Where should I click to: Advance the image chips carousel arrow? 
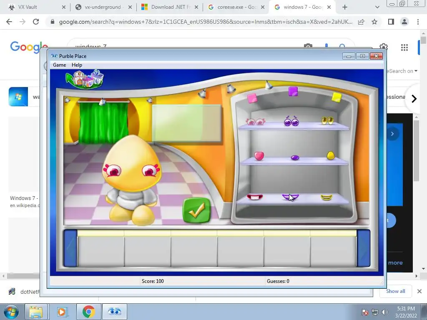[414, 98]
